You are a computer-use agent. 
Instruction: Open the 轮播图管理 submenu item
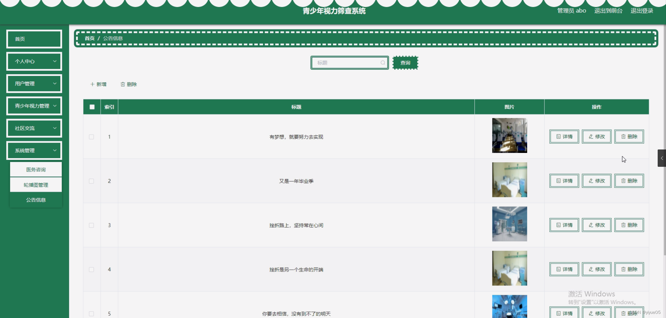coord(36,185)
